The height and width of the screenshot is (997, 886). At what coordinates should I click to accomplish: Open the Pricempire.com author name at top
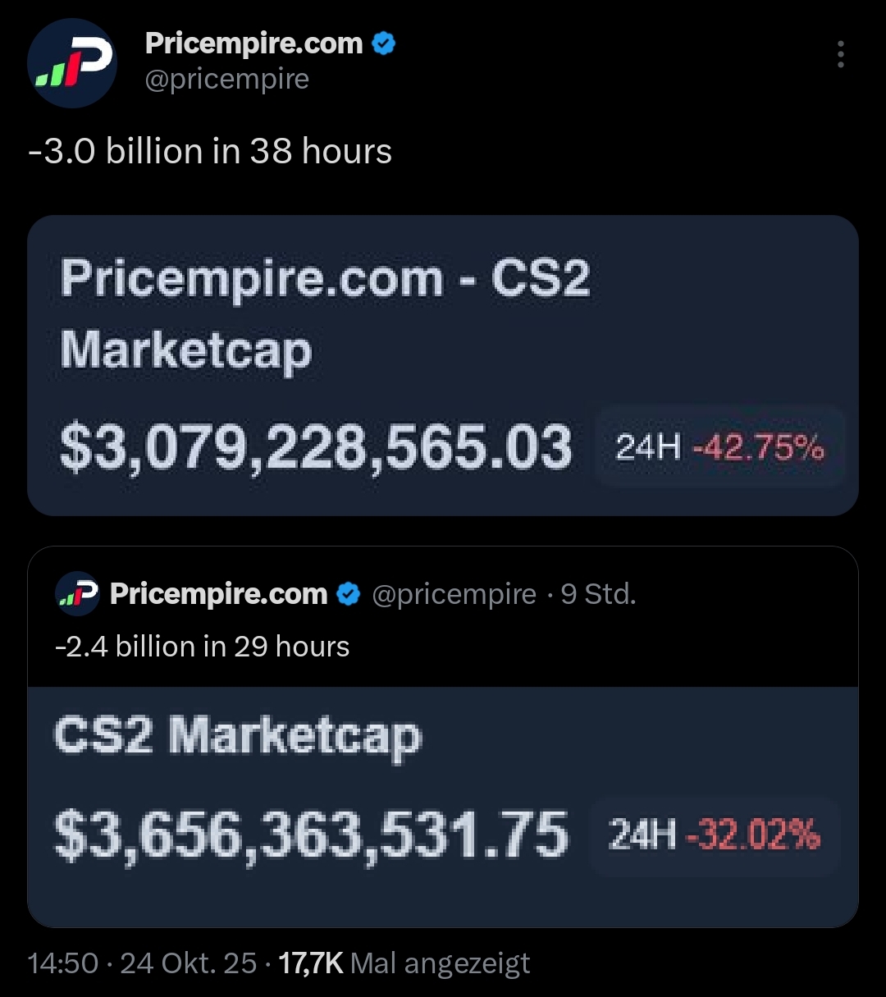253,43
